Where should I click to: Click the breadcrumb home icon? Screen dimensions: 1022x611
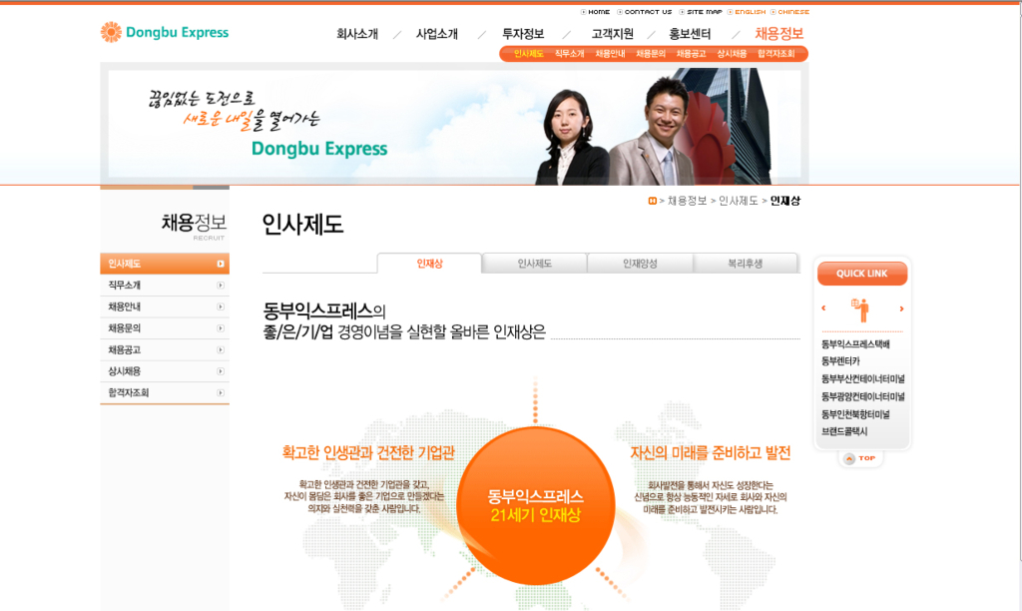click(x=652, y=201)
